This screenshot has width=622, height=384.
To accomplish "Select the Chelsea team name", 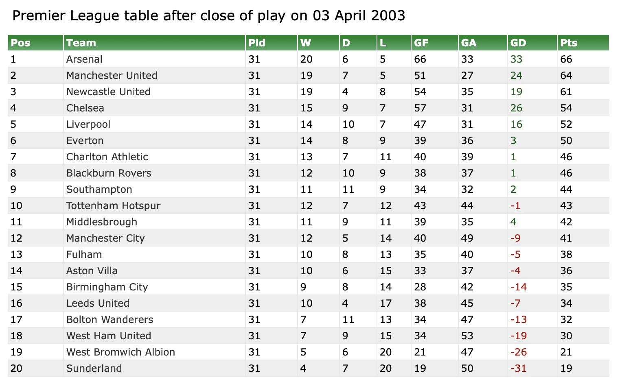I will 85,108.
